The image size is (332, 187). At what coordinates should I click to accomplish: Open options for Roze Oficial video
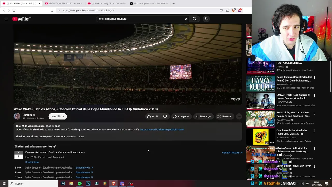[x=314, y=113]
